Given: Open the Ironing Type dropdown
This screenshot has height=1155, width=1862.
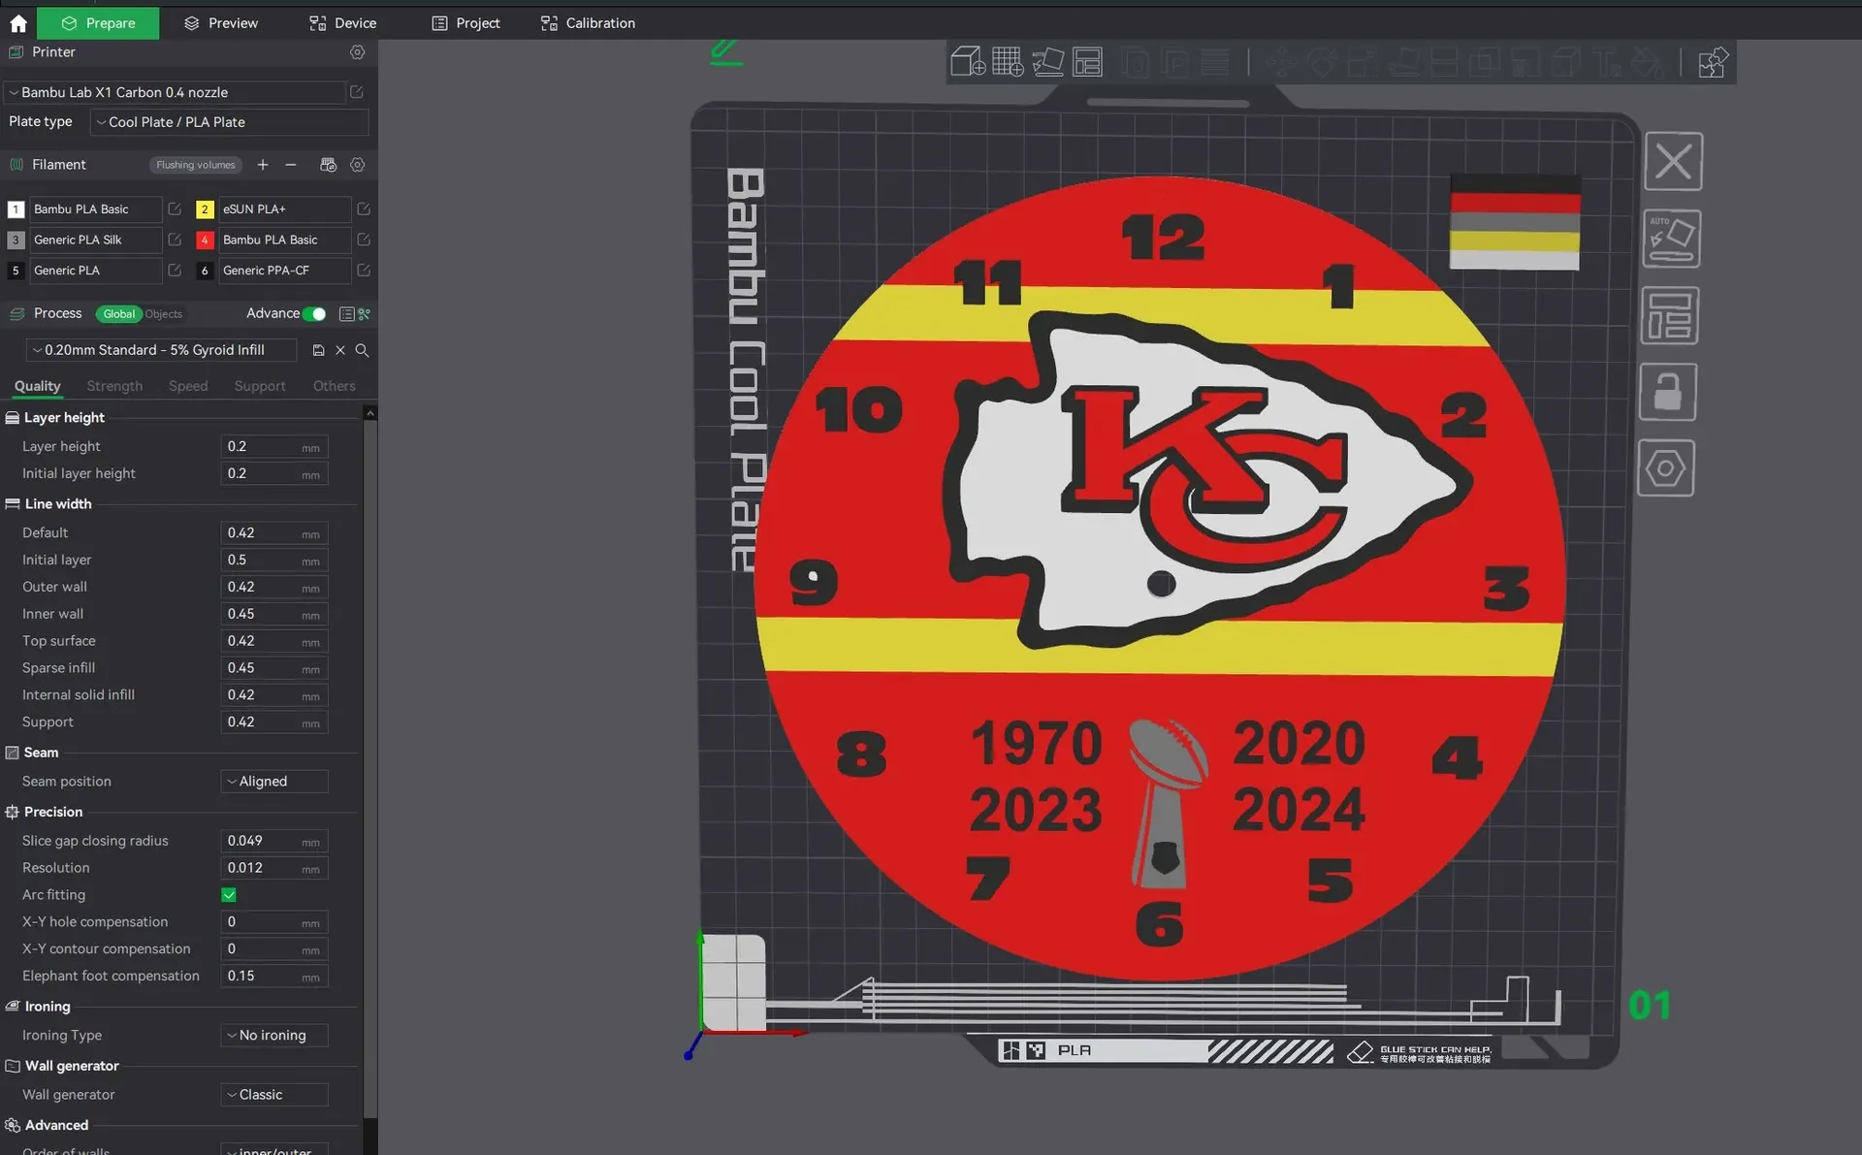Looking at the screenshot, I should [274, 1036].
